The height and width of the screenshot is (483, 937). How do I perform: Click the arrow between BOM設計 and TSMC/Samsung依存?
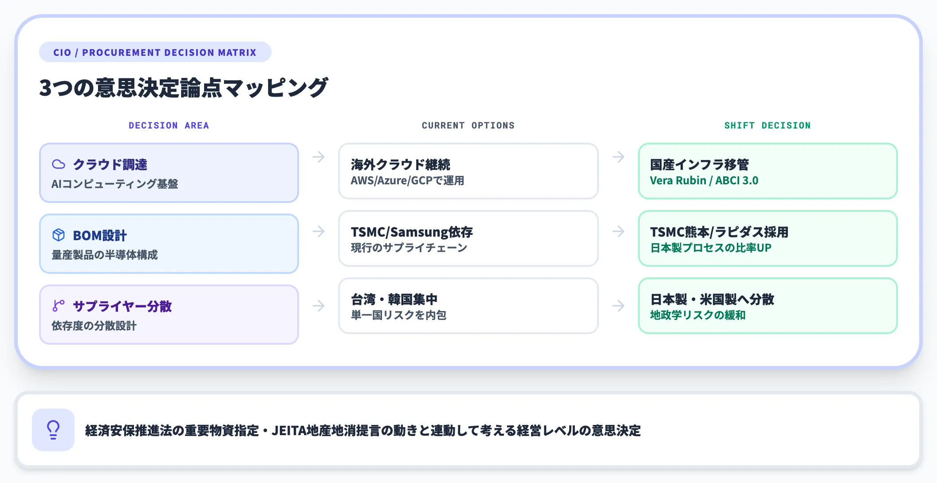pyautogui.click(x=319, y=231)
